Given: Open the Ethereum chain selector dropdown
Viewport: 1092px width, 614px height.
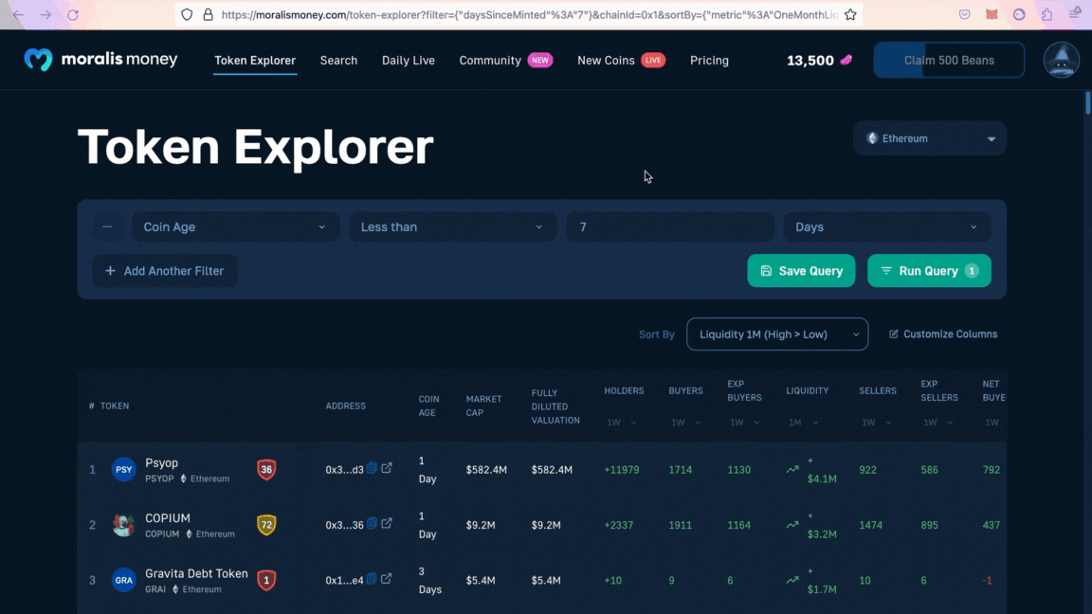Looking at the screenshot, I should 930,138.
